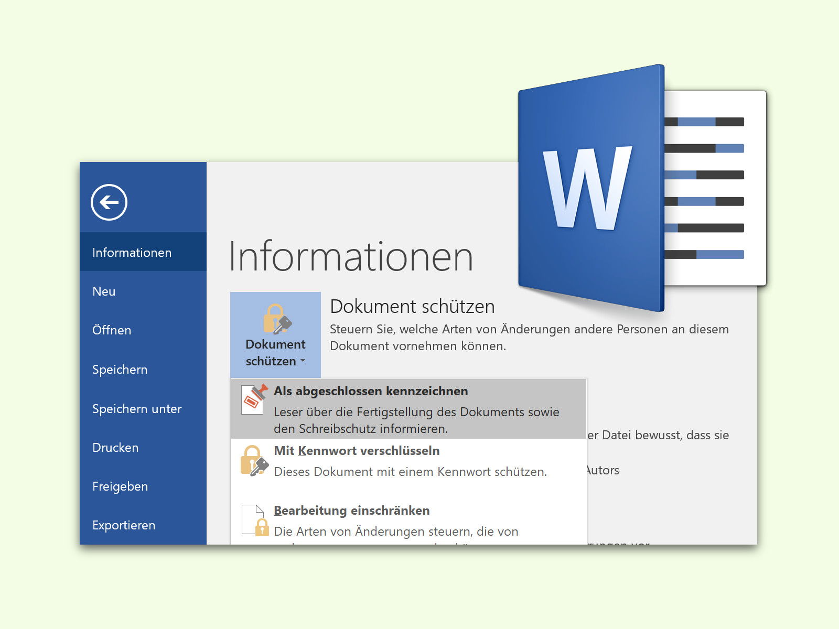The width and height of the screenshot is (839, 629).
Task: Click the large Word logo graphic
Action: click(x=642, y=188)
